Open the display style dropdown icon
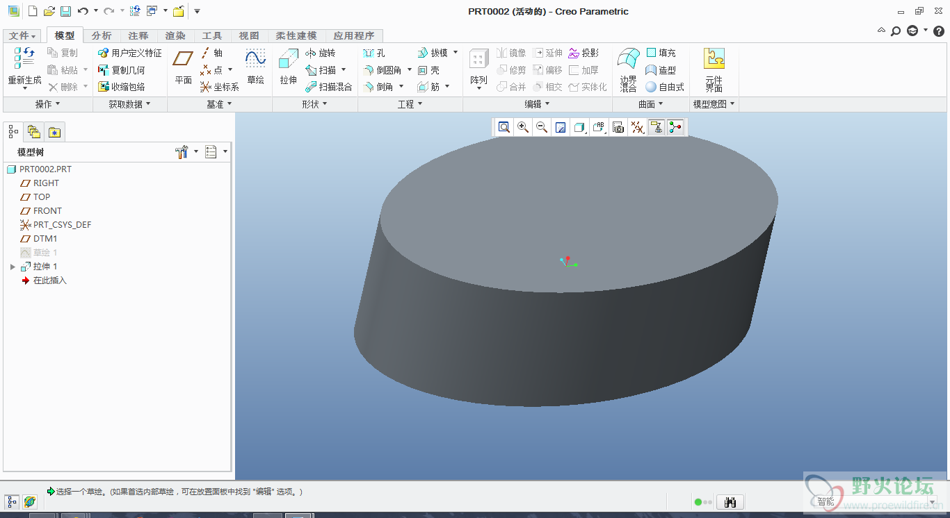This screenshot has height=518, width=950. click(x=580, y=127)
